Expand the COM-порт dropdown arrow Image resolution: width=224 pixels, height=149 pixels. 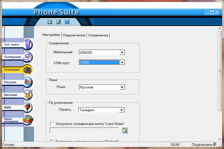pos(122,62)
